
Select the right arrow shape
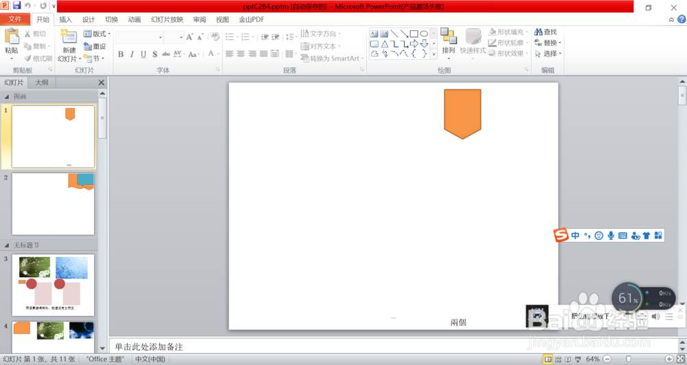click(x=414, y=44)
